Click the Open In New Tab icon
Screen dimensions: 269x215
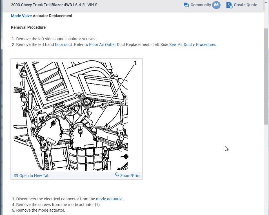pos(16,175)
